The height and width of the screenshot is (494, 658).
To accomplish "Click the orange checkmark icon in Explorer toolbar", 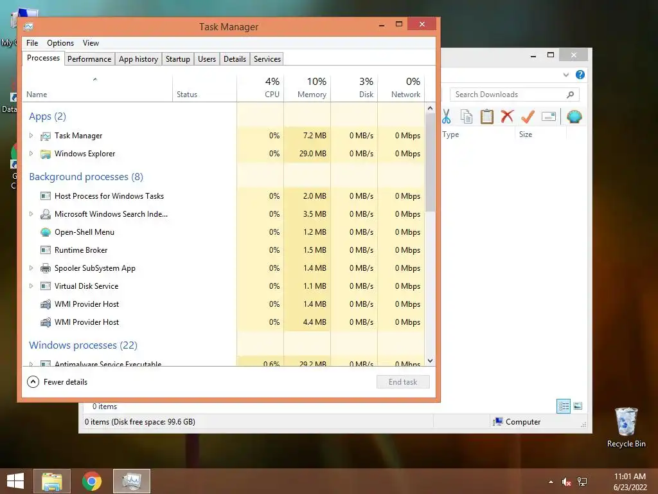I will tap(528, 116).
